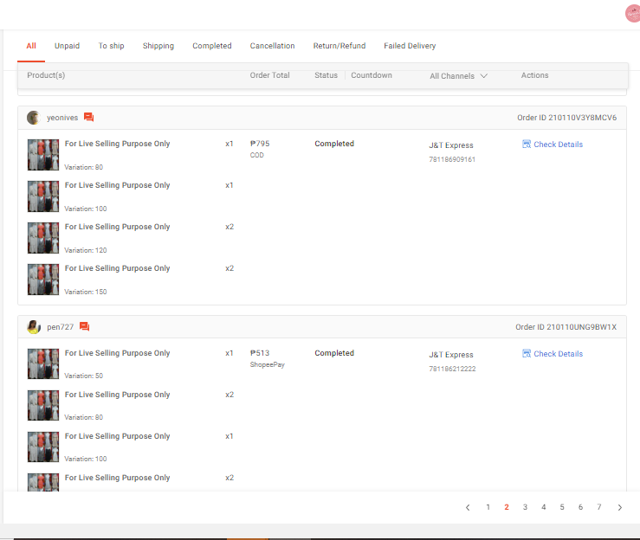Image resolution: width=640 pixels, height=540 pixels.
Task: Click tracking number 781186212222
Action: (452, 369)
